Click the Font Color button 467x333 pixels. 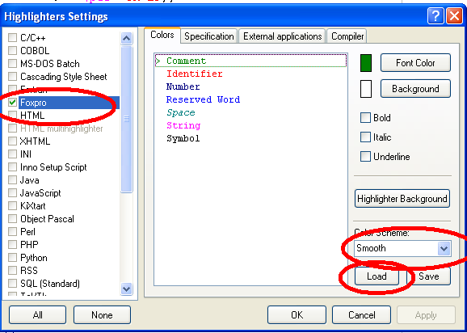click(415, 62)
